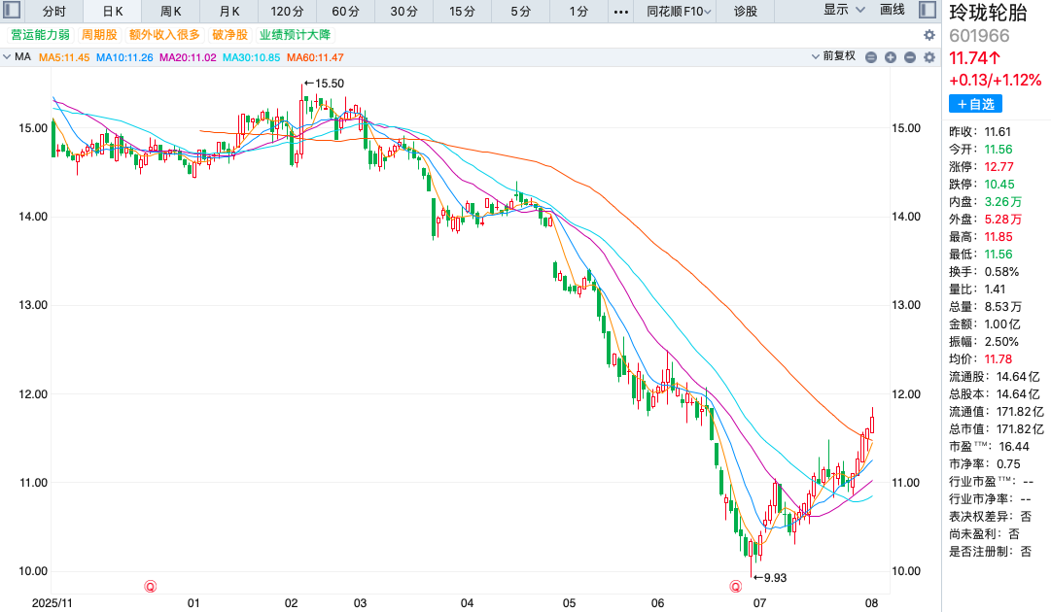Open 同花顺F10 dropdown

[x=679, y=12]
